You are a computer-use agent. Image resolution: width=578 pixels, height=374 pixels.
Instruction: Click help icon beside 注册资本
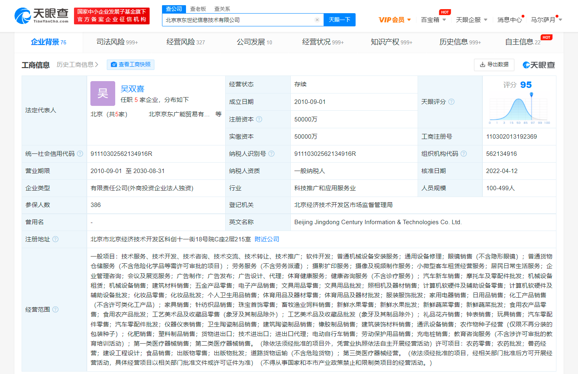(259, 119)
